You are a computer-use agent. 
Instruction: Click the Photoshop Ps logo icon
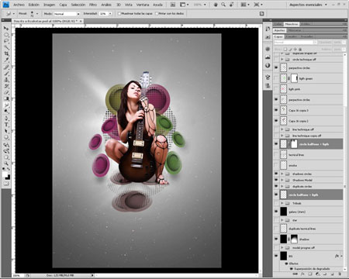point(6,5)
